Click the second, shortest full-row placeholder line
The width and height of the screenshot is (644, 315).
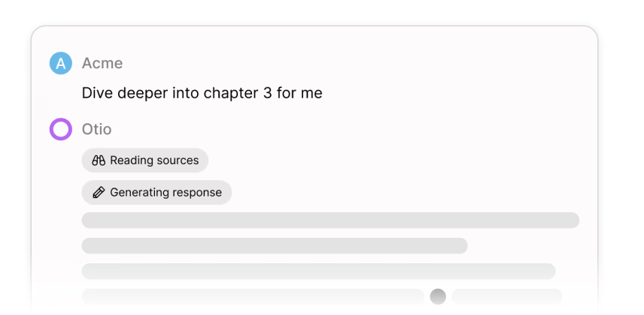pyautogui.click(x=275, y=246)
